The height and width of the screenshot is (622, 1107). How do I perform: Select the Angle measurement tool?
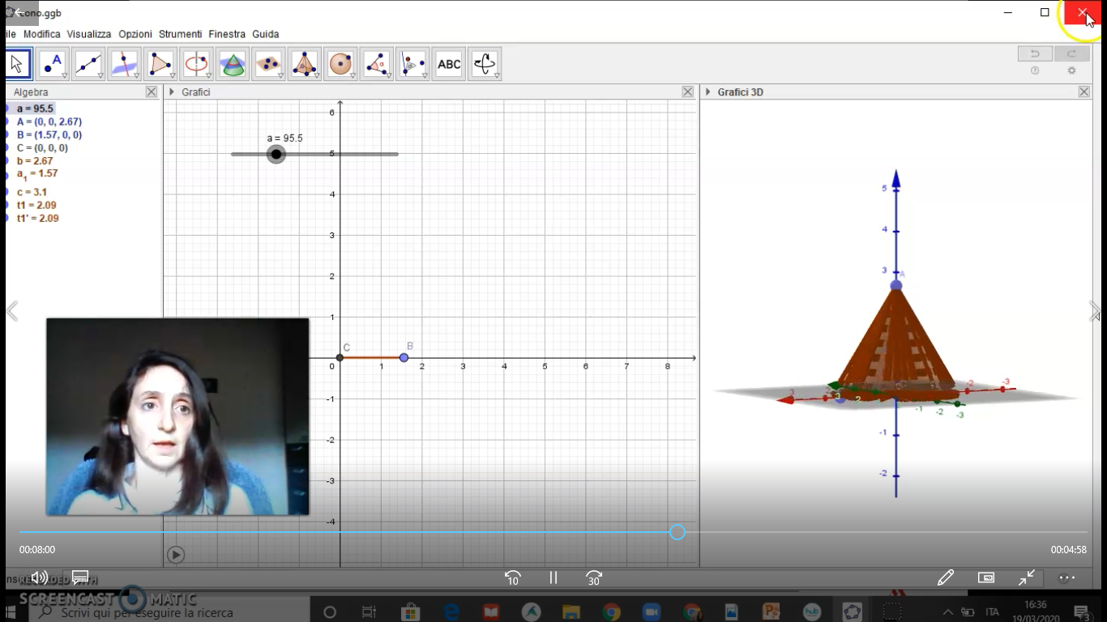(376, 64)
